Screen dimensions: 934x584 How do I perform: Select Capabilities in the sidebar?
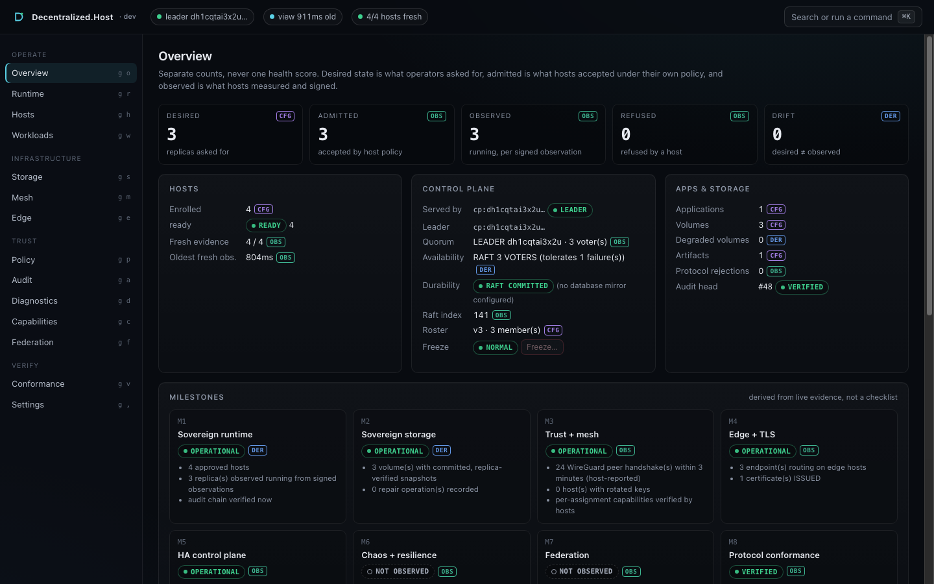(71, 322)
